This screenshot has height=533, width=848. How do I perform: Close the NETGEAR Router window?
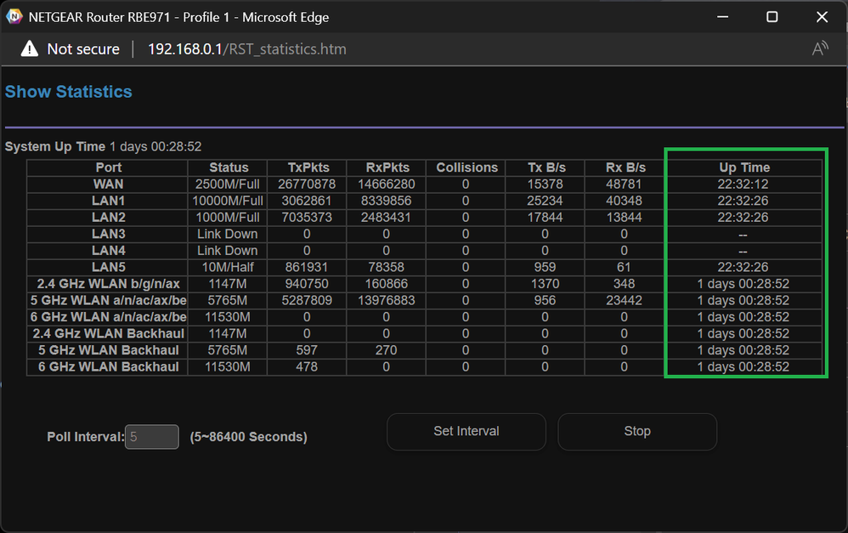tap(822, 17)
